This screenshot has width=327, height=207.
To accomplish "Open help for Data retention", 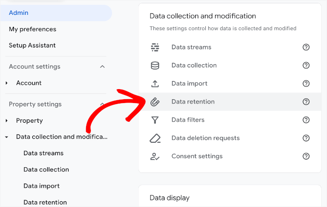I will point(306,102).
